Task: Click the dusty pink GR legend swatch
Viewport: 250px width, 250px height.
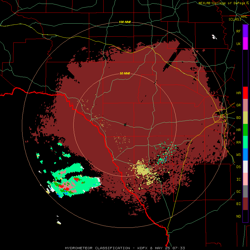Action: pos(245,105)
